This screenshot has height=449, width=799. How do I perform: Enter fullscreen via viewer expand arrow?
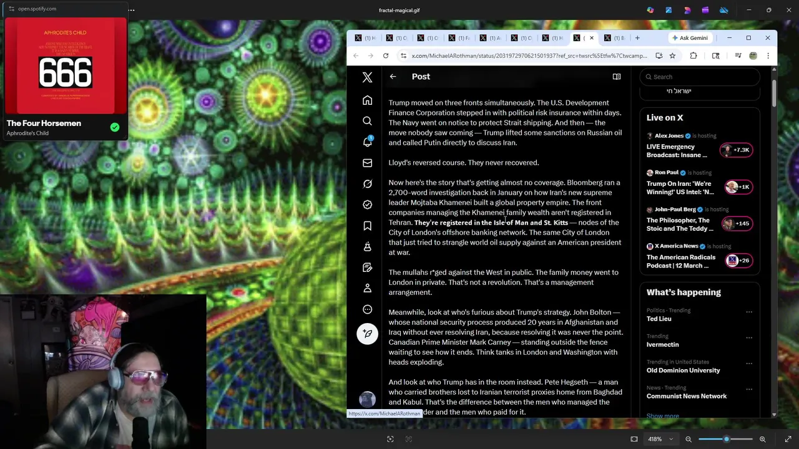click(788, 439)
